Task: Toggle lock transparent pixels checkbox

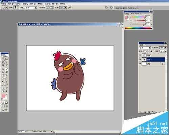Action: pos(145,51)
